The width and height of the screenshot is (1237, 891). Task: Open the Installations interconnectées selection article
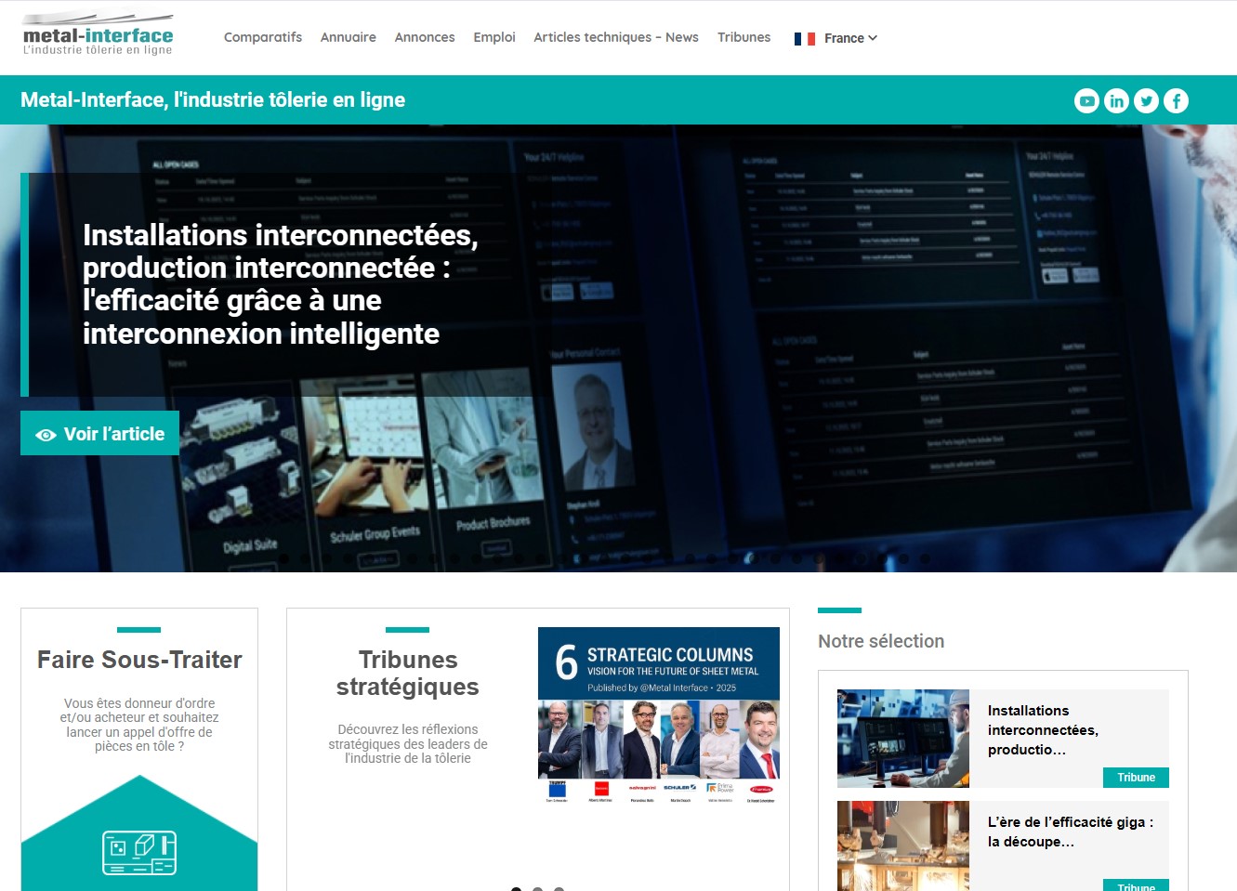point(1042,729)
